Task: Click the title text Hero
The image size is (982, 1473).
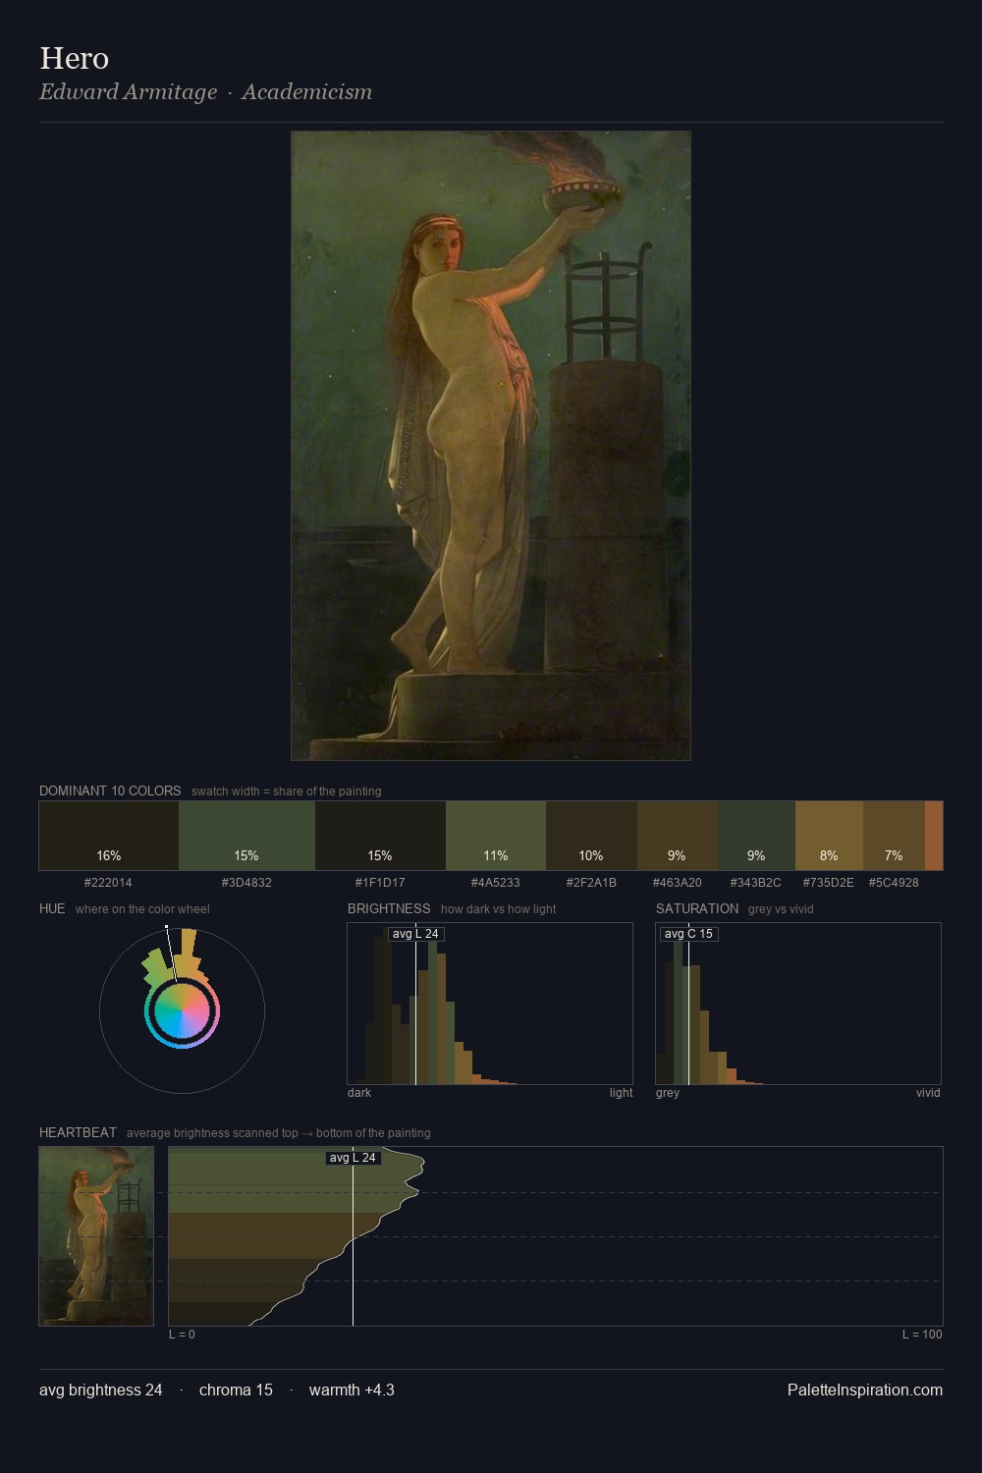Action: [74, 58]
